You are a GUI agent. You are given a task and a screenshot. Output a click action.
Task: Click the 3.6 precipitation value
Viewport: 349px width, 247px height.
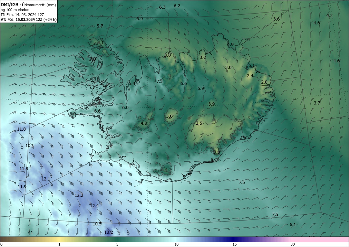click(276, 19)
